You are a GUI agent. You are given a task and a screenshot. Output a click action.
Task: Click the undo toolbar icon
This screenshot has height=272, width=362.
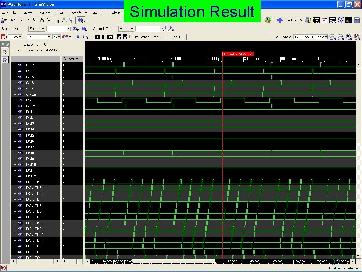(13, 20)
